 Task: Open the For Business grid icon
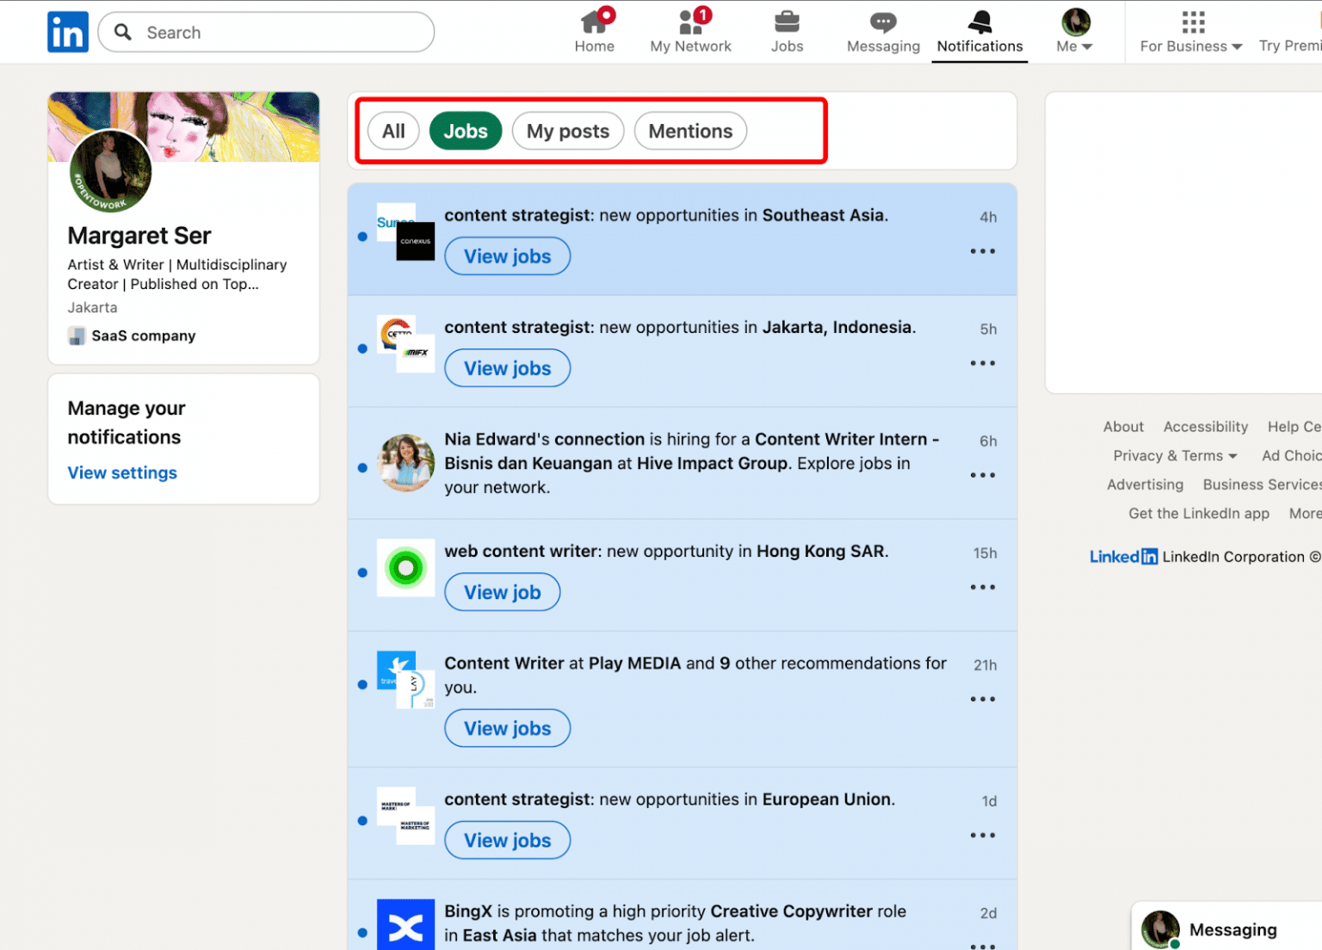pos(1191,21)
